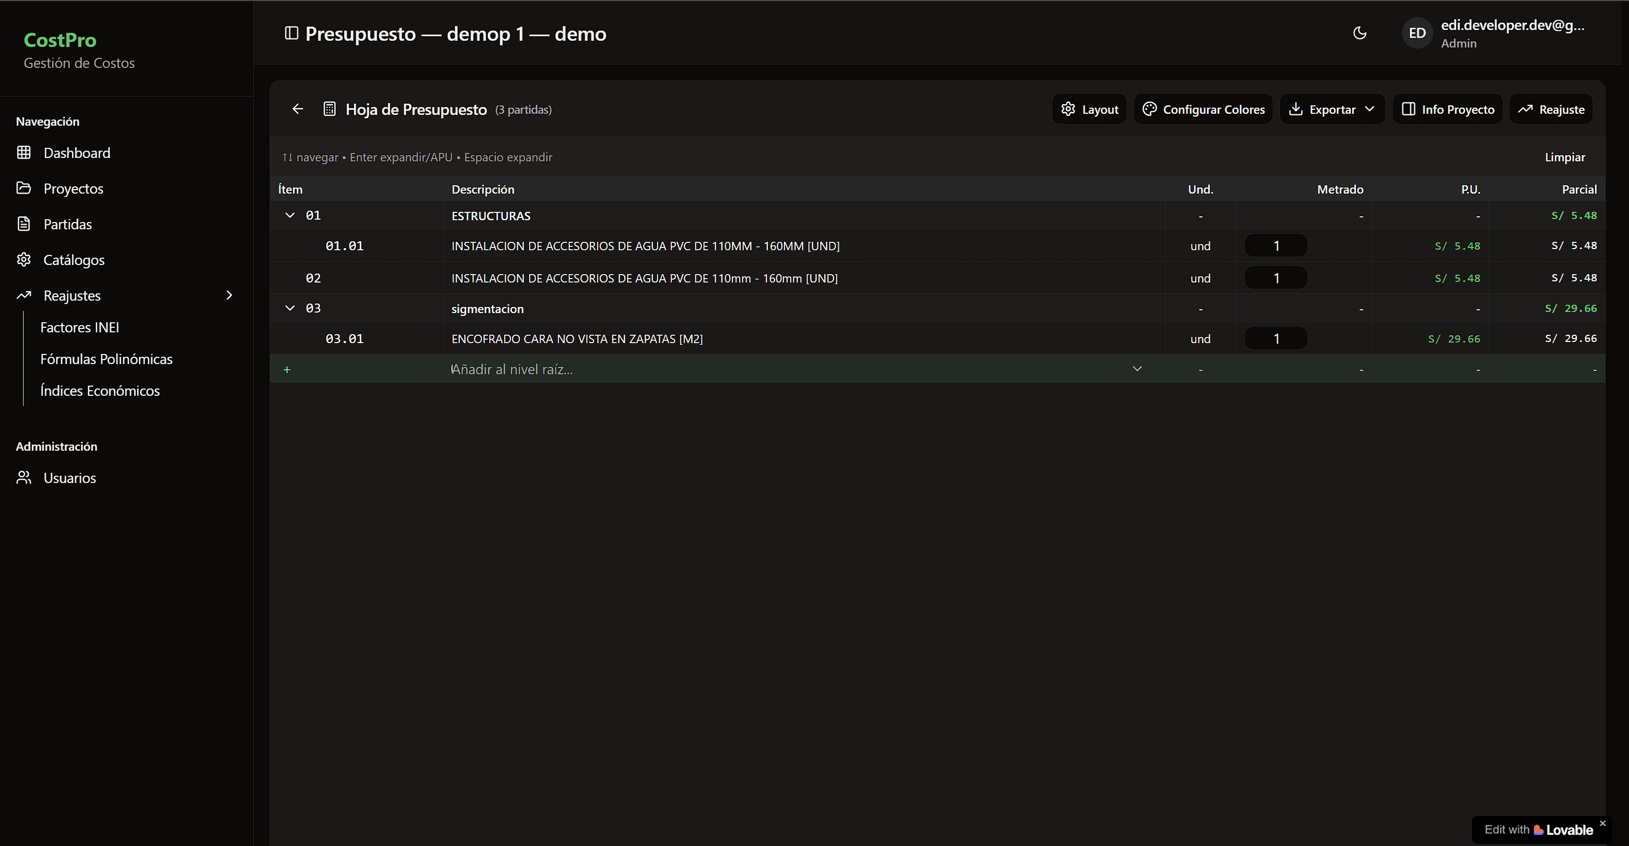
Task: Open the Añadir al nivel raíz dropdown arrow
Action: click(1137, 369)
